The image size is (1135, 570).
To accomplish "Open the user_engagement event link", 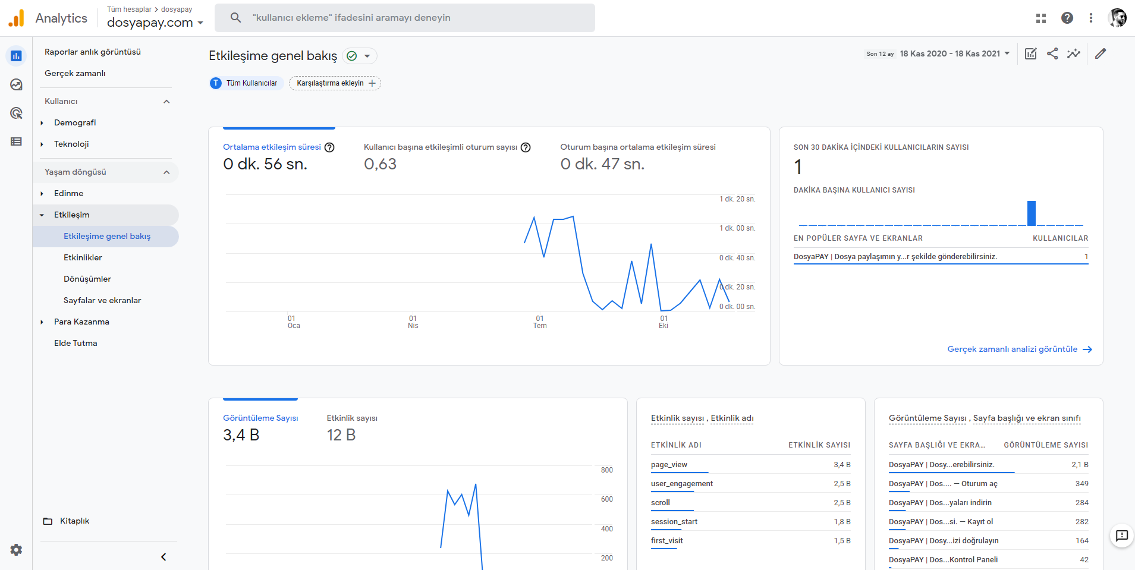I will 682,484.
